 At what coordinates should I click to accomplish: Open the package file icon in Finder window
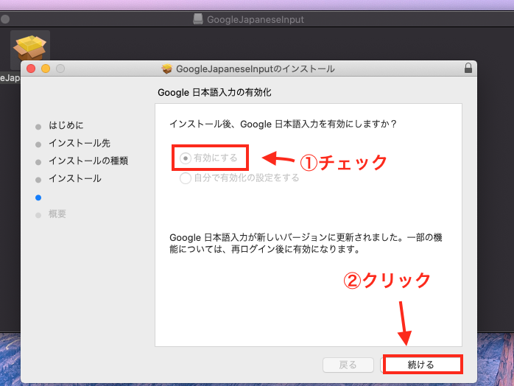(30, 48)
